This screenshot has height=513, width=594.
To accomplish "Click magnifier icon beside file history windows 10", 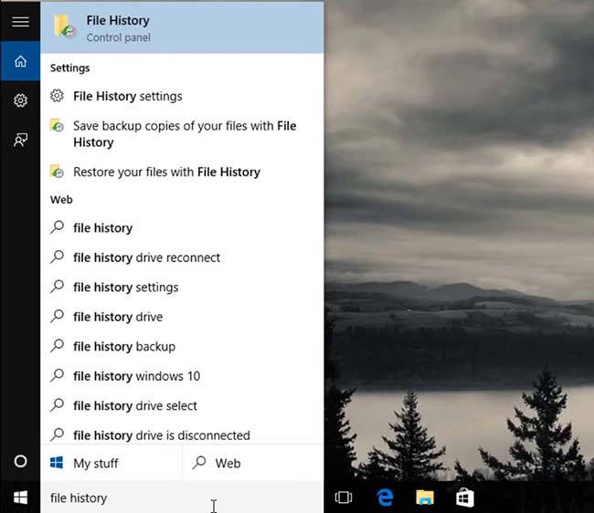I will point(57,375).
